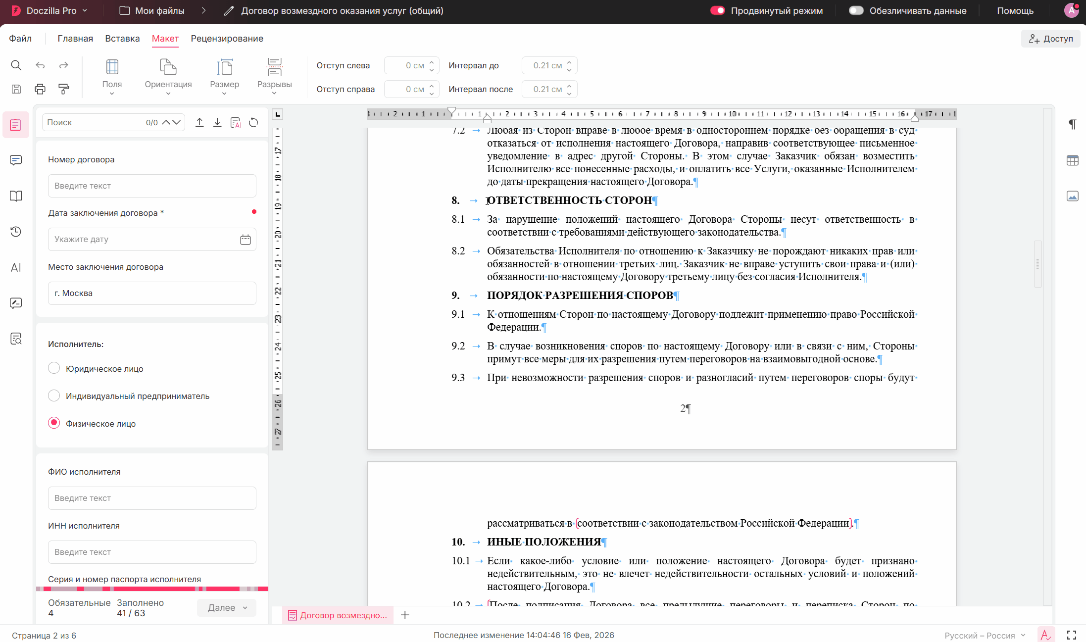
Task: Open table settings icon on right sidebar
Action: point(1072,160)
